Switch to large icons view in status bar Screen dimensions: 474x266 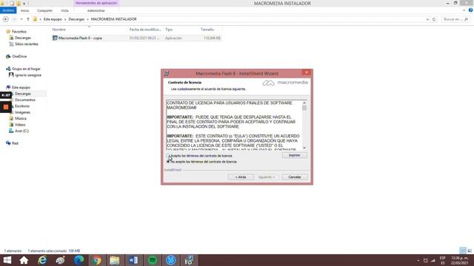pos(470,250)
